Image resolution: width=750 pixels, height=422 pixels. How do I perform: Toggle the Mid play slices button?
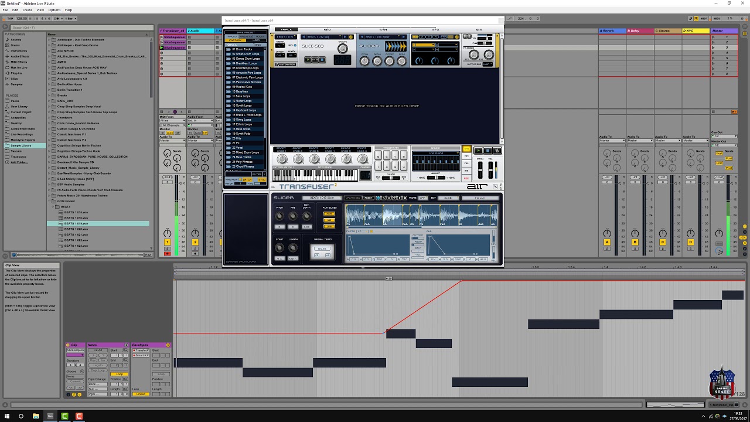(329, 220)
